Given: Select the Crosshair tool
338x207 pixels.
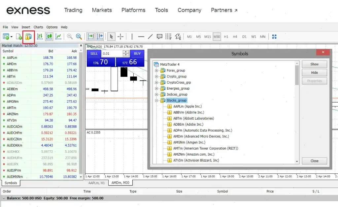Looking at the screenshot, I should click(120, 37).
